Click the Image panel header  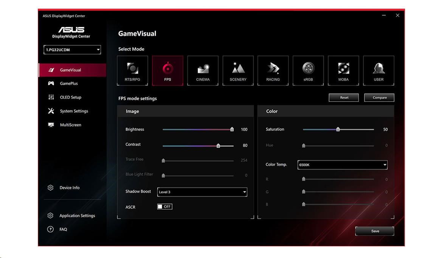pyautogui.click(x=185, y=111)
